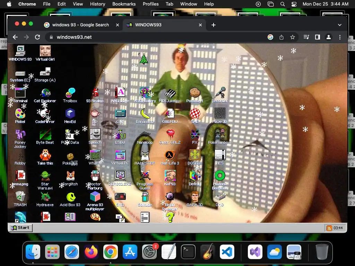Screen dimensions: 355x266
Task: Open the Byte Beat app
Action: click(45, 137)
